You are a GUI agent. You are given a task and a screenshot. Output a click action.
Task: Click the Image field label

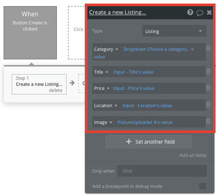pos(101,122)
